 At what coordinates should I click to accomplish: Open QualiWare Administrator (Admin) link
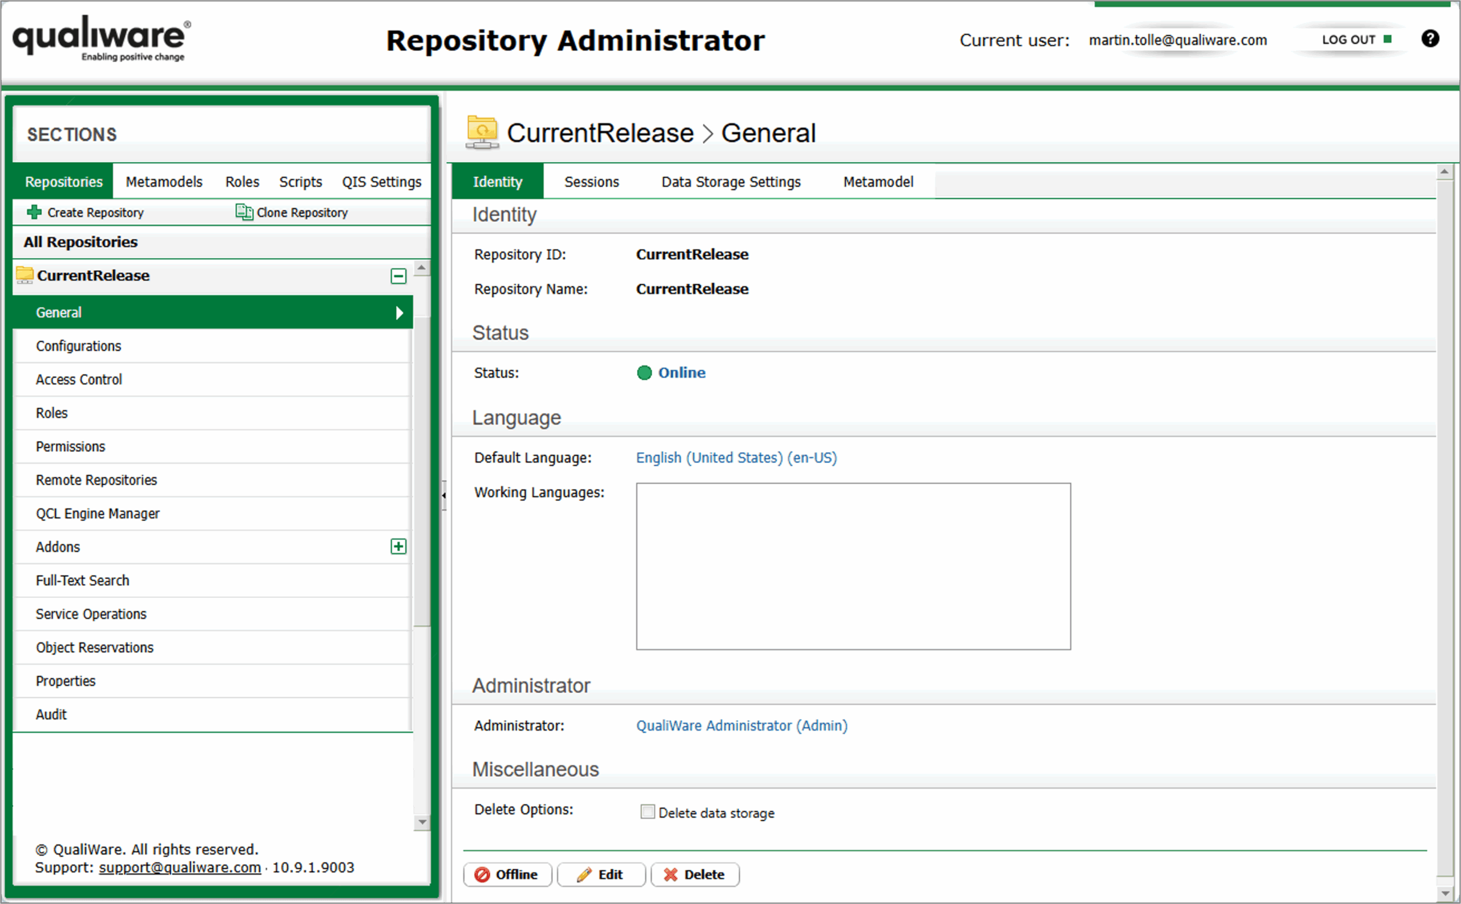741,726
